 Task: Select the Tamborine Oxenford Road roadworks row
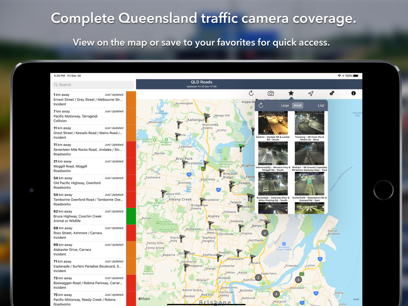pyautogui.click(x=93, y=200)
